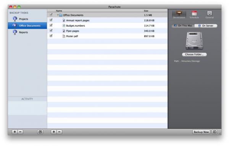
Task: Toggle the right inspector panel button
Action: click(x=214, y=132)
